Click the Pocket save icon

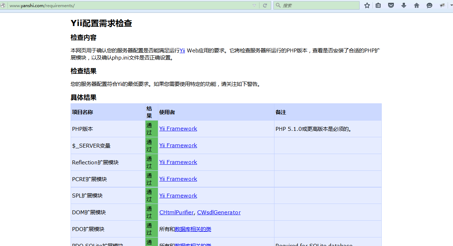(391, 5)
